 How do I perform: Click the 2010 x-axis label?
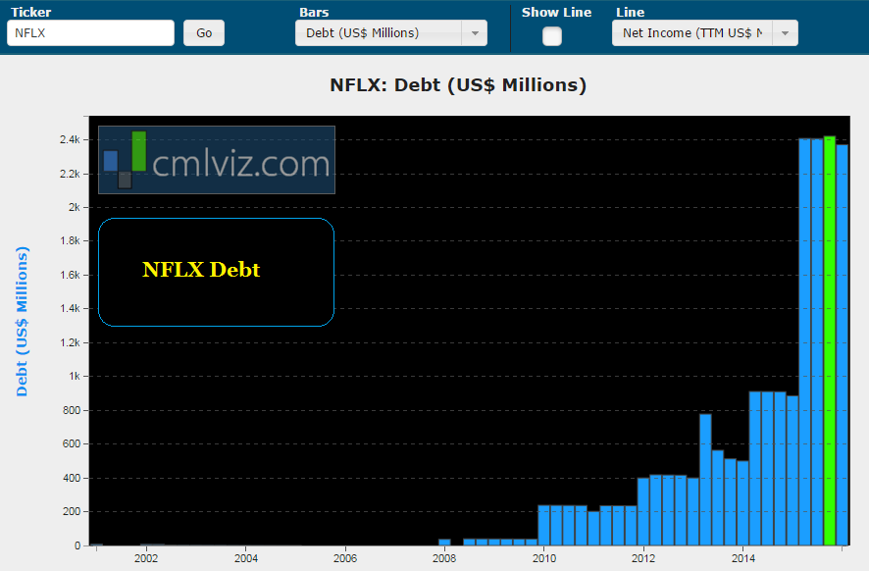(544, 558)
